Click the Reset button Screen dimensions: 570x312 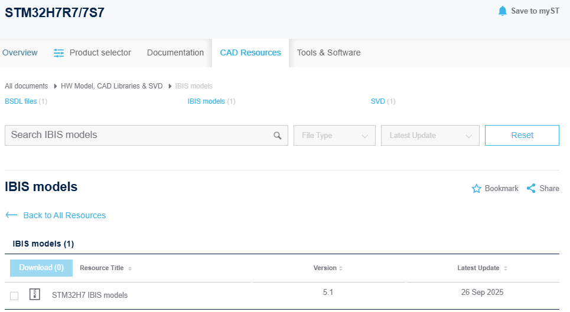click(x=522, y=135)
